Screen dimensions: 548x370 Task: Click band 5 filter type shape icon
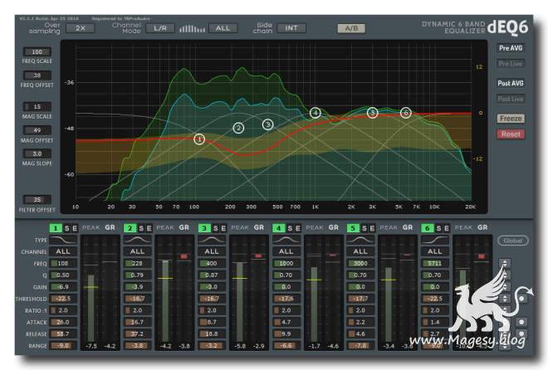(x=360, y=240)
